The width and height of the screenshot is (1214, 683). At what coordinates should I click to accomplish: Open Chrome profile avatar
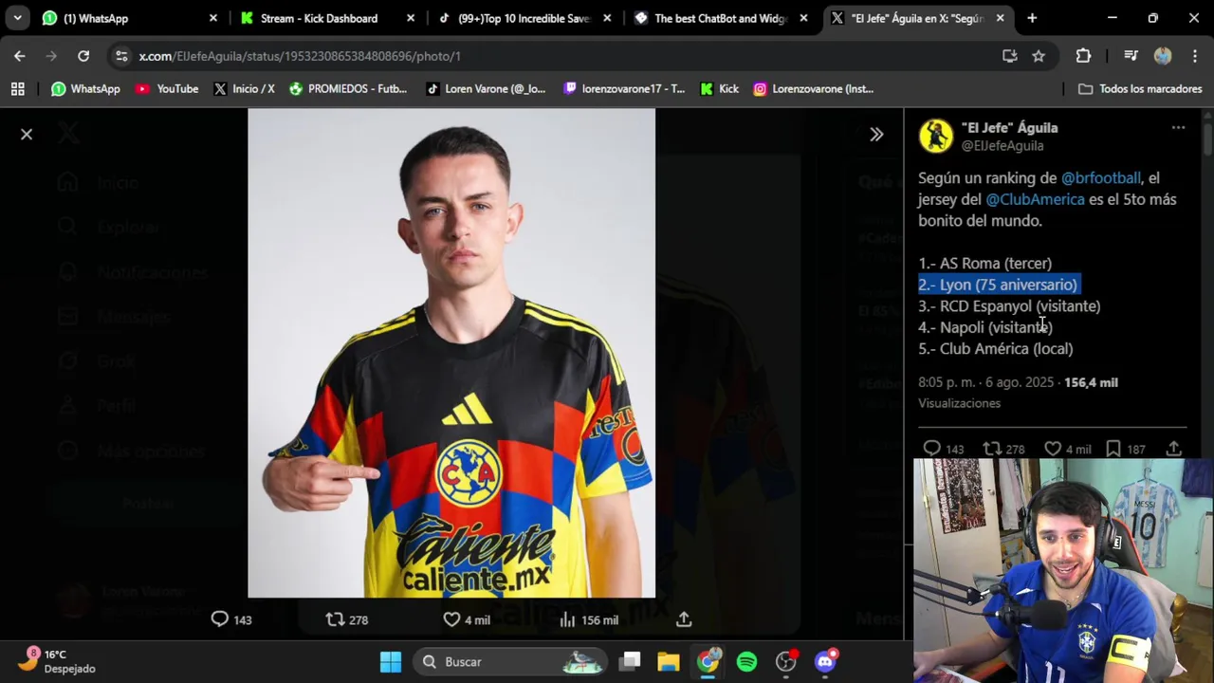click(x=1163, y=56)
